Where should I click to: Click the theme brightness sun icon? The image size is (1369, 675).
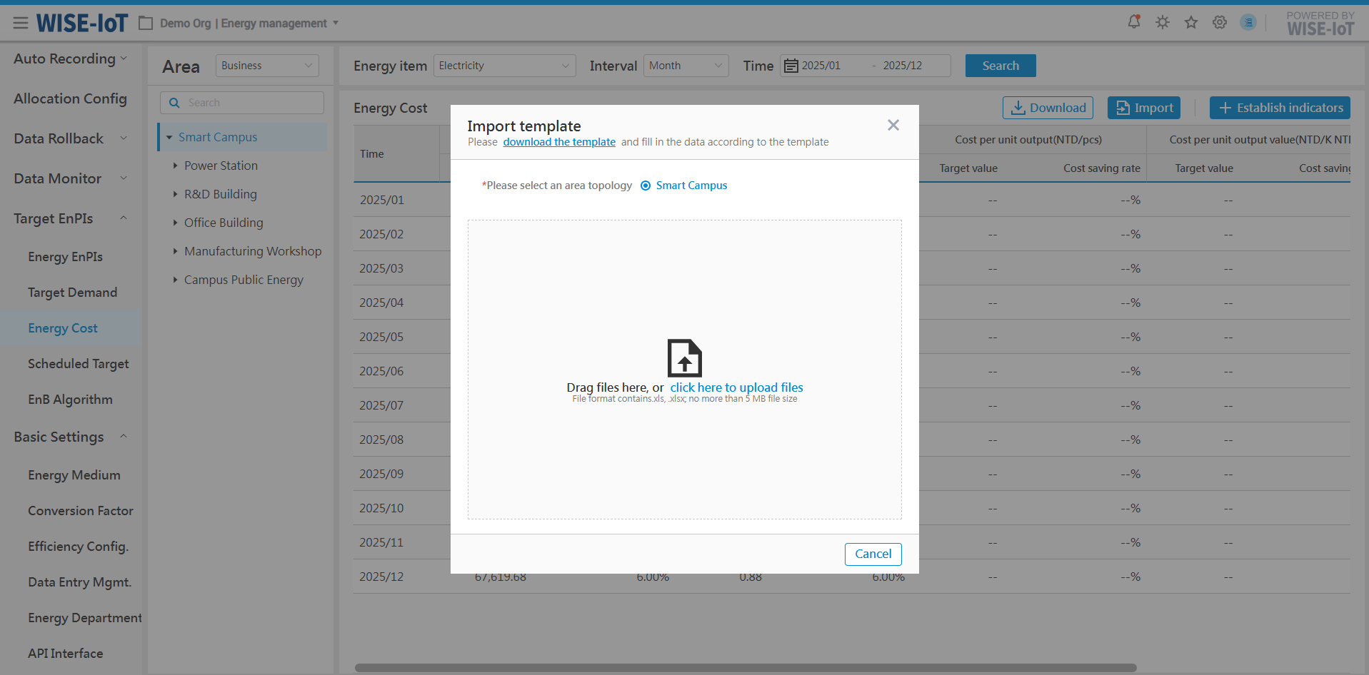pyautogui.click(x=1163, y=22)
